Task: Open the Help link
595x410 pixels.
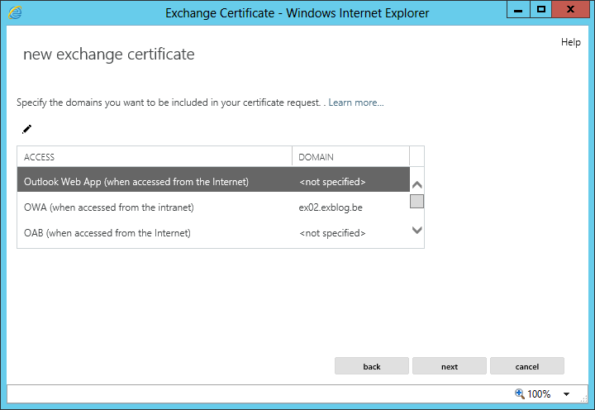Action: pos(571,42)
